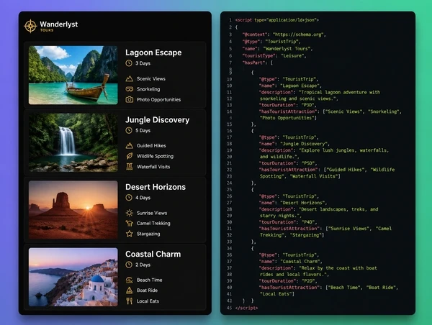This screenshot has height=325, width=432.
Task: Click the Boat Ride feature text
Action: point(147,290)
